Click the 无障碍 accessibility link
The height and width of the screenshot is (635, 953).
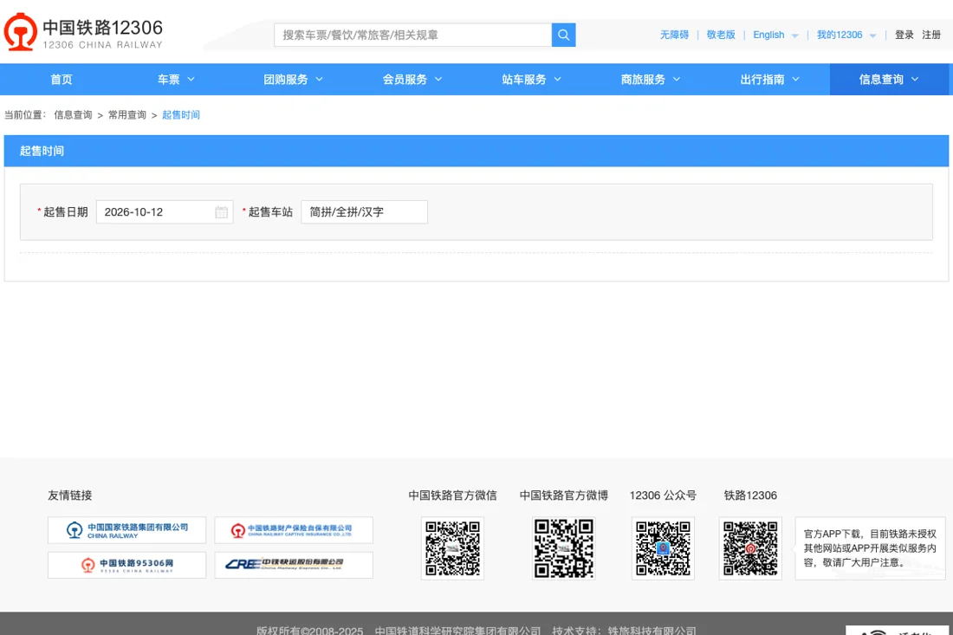pyautogui.click(x=674, y=35)
